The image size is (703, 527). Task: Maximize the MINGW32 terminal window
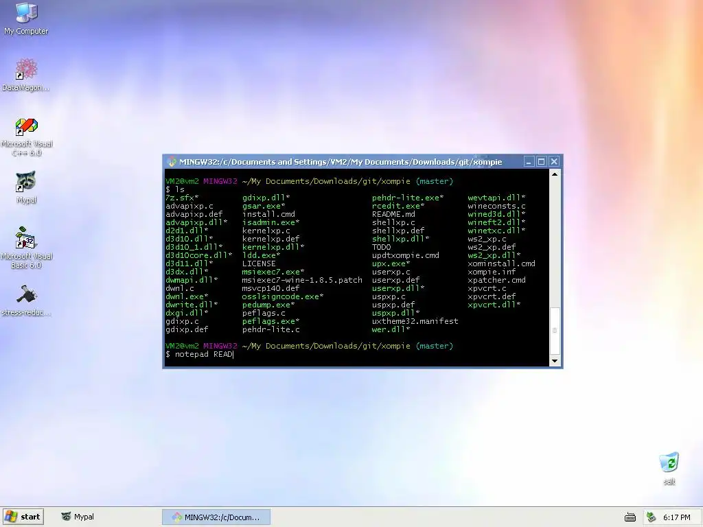point(541,162)
